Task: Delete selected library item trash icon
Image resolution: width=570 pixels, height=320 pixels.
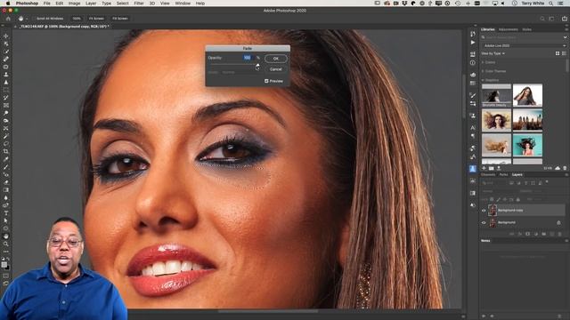Action: tap(565, 168)
